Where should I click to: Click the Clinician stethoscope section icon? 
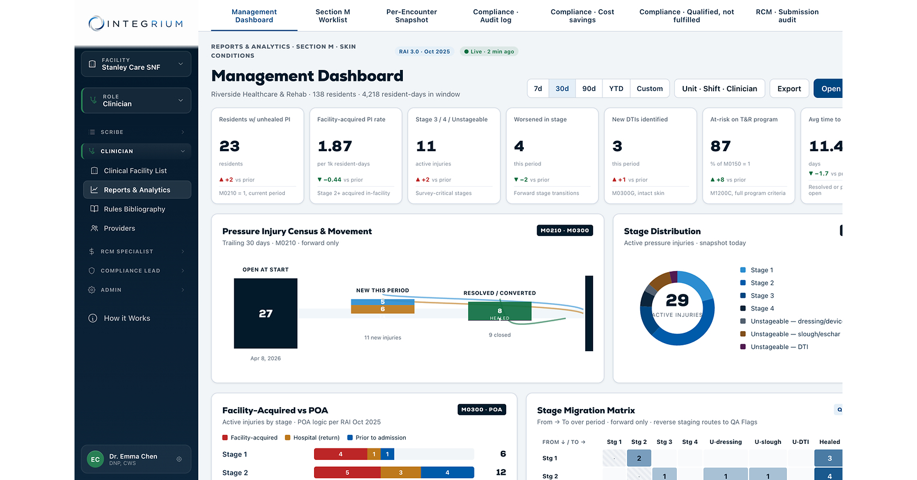point(92,151)
